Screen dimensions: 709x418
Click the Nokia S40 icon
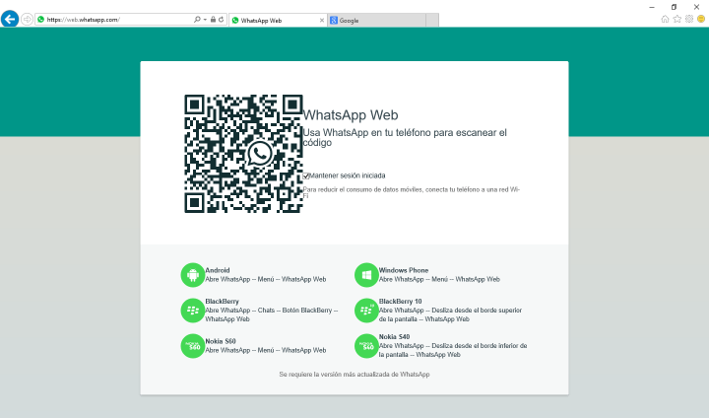point(366,346)
